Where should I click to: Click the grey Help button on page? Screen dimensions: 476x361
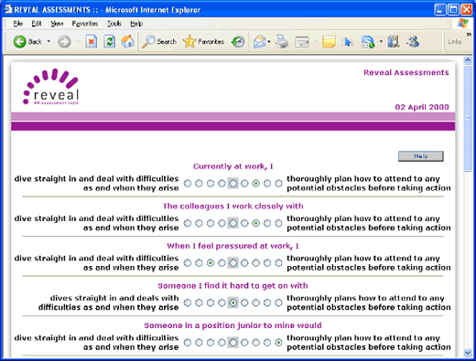point(421,156)
